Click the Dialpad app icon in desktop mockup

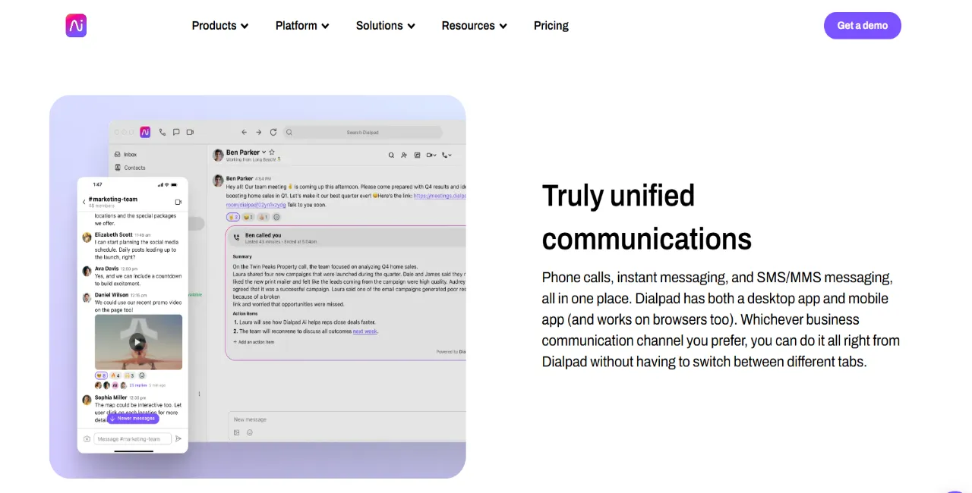[145, 132]
